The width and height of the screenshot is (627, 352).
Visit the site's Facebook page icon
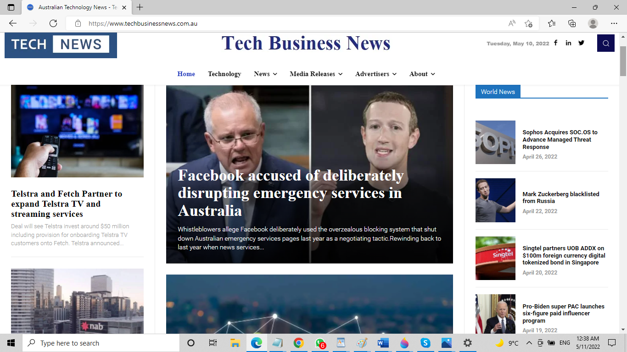[x=555, y=43]
